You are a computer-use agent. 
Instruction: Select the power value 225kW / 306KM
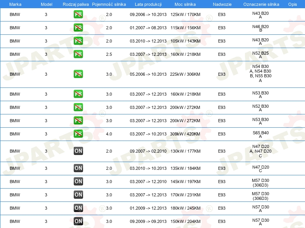coord(185,74)
